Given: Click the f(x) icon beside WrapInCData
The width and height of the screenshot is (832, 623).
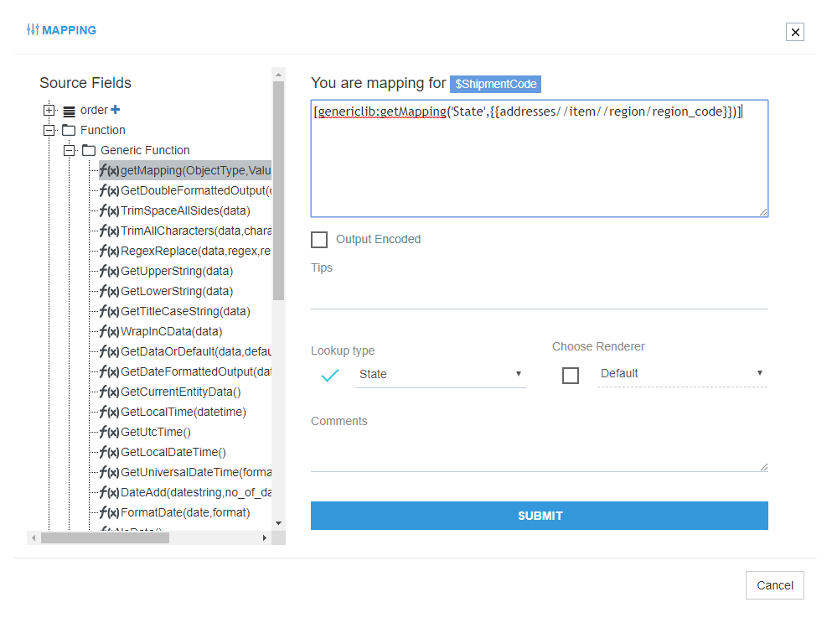Looking at the screenshot, I should [109, 332].
